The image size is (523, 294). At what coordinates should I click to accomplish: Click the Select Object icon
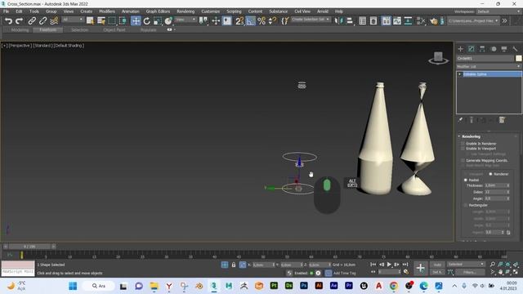90,21
